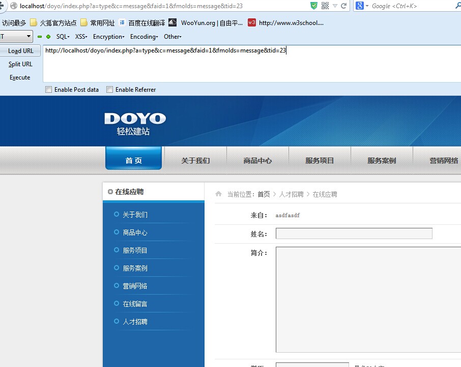The image size is (461, 367).
Task: Click the Split URL button
Action: point(20,64)
